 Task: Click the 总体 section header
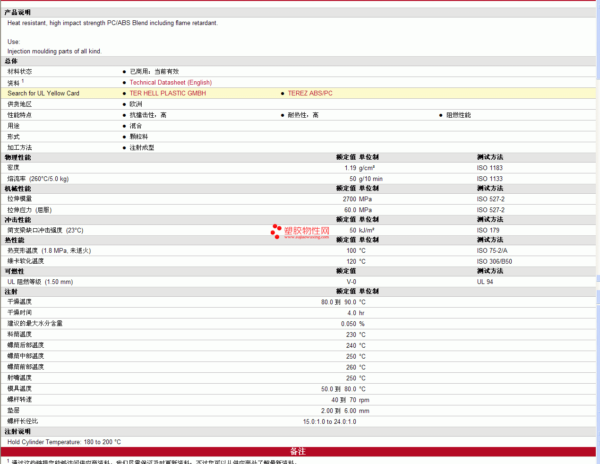click(11, 61)
